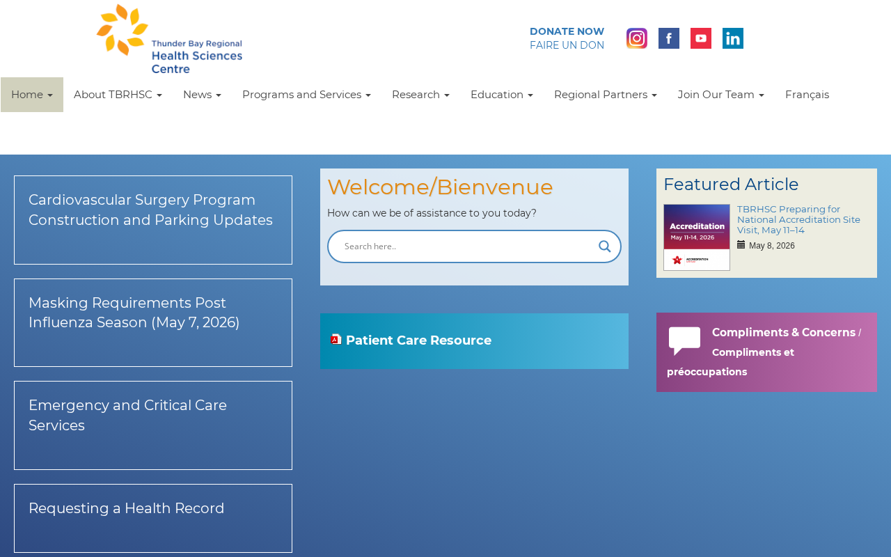Click the Thunder Bay Regional Health Sciences logo
Image resolution: width=891 pixels, height=557 pixels.
click(169, 39)
